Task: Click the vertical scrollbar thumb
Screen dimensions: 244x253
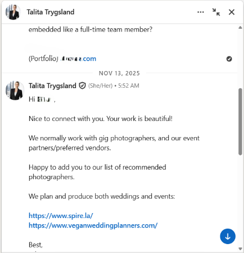Action: pyautogui.click(x=240, y=122)
